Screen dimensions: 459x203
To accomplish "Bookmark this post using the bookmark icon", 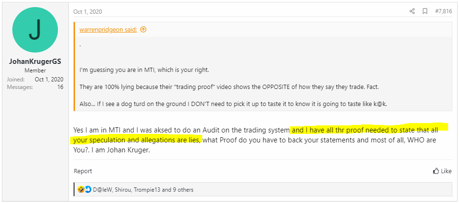I will click(425, 11).
